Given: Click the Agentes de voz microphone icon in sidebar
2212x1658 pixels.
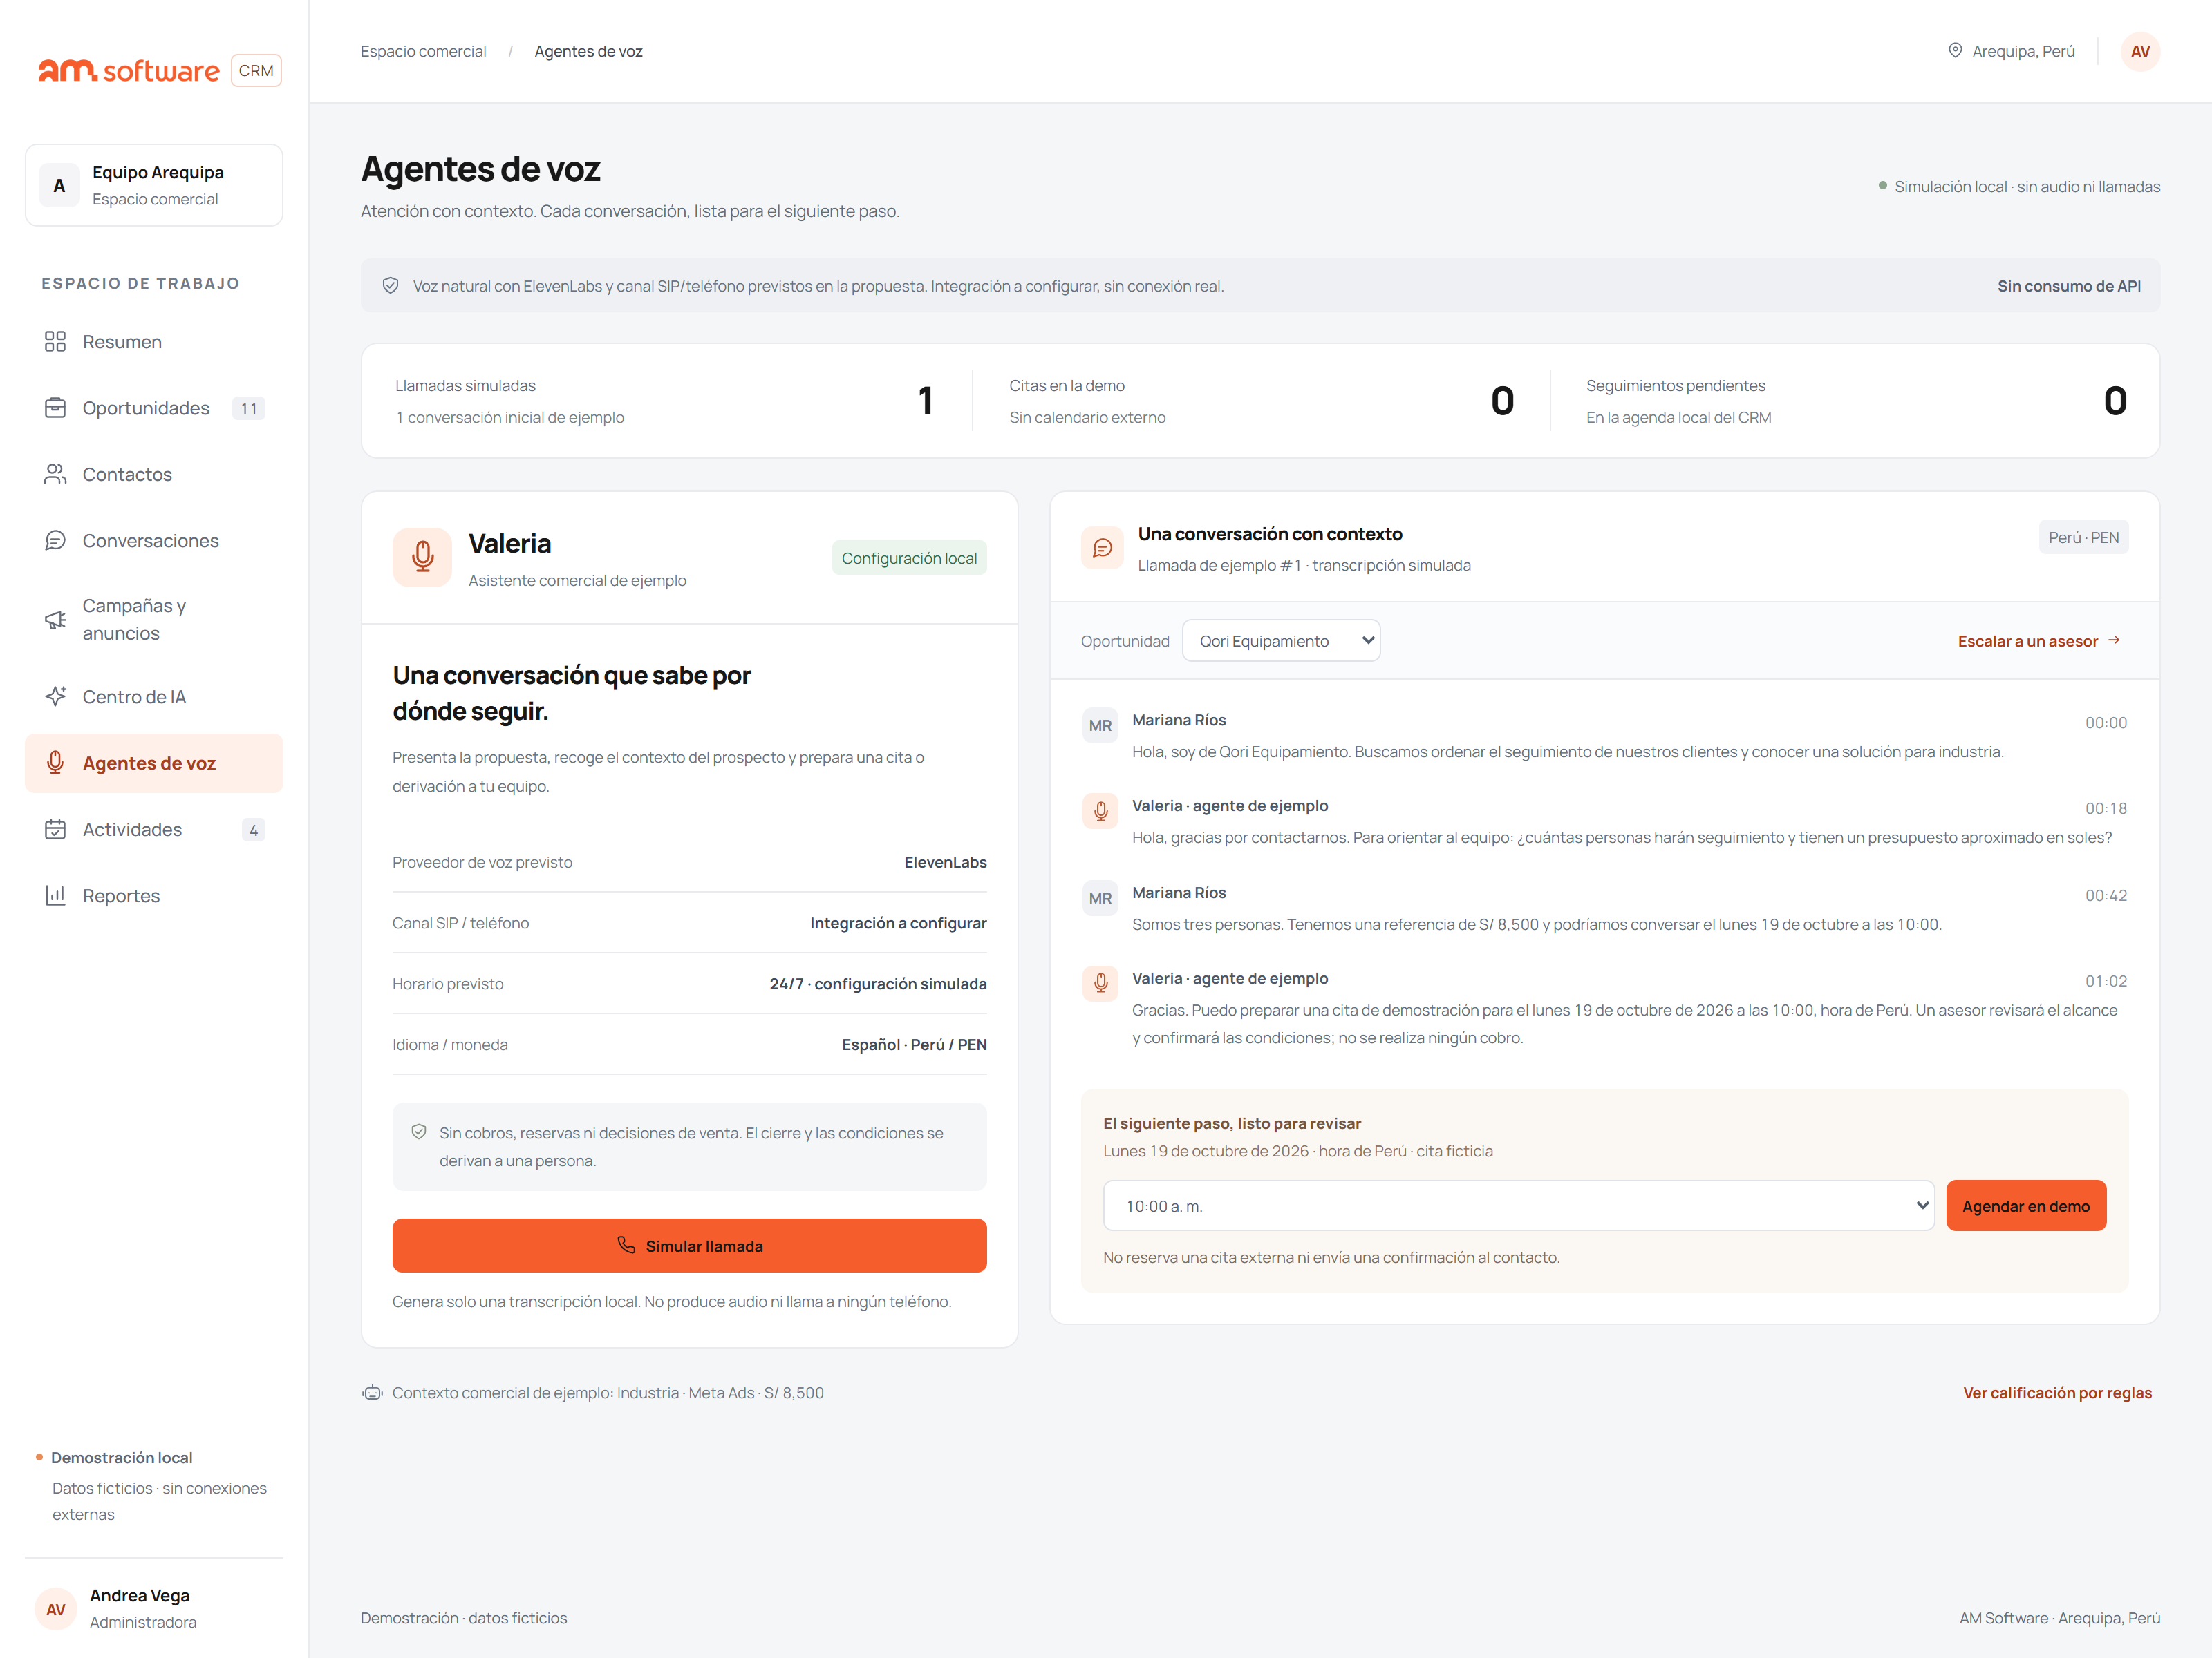Looking at the screenshot, I should tap(55, 763).
